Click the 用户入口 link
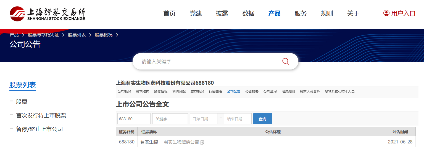The image size is (424, 147). (403, 13)
